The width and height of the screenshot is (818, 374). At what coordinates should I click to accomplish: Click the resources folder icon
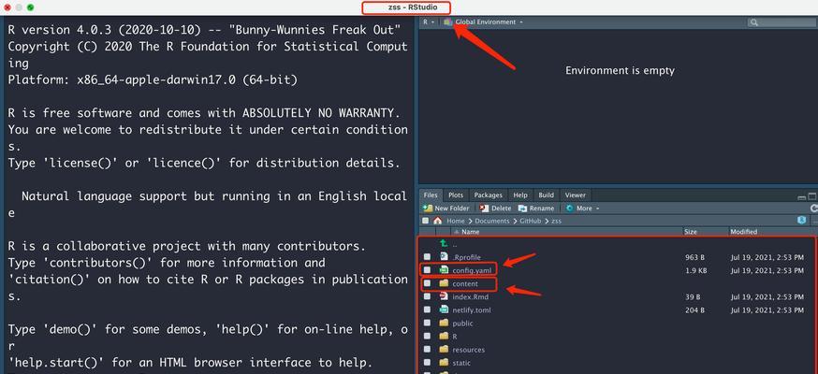click(444, 350)
